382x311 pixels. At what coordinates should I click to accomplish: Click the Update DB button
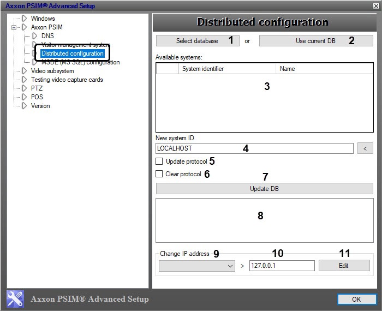264,188
